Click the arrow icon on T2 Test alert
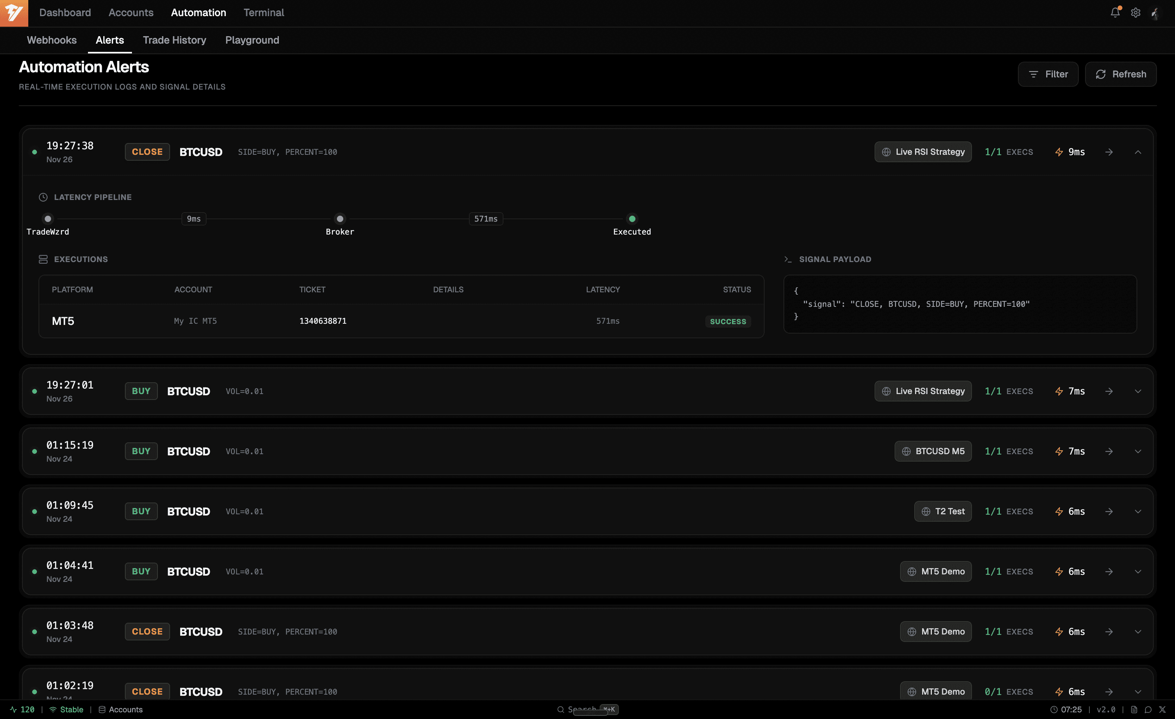This screenshot has width=1175, height=719. 1109,512
